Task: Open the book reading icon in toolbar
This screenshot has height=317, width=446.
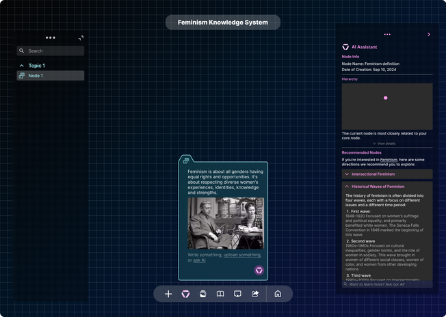Action: [x=220, y=294]
